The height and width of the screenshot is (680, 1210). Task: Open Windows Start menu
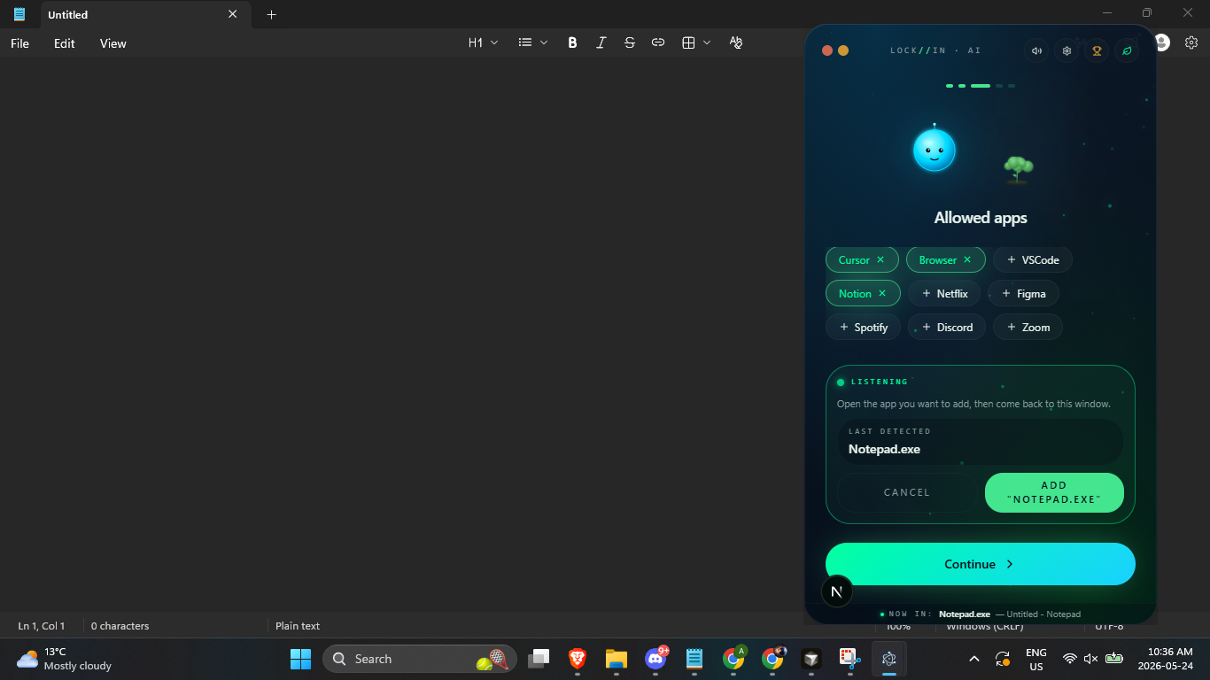pos(301,659)
